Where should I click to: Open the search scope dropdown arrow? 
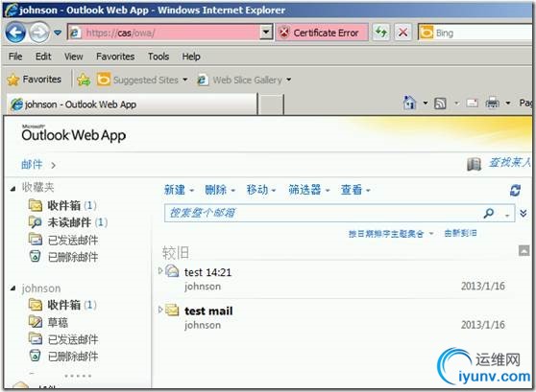(507, 215)
